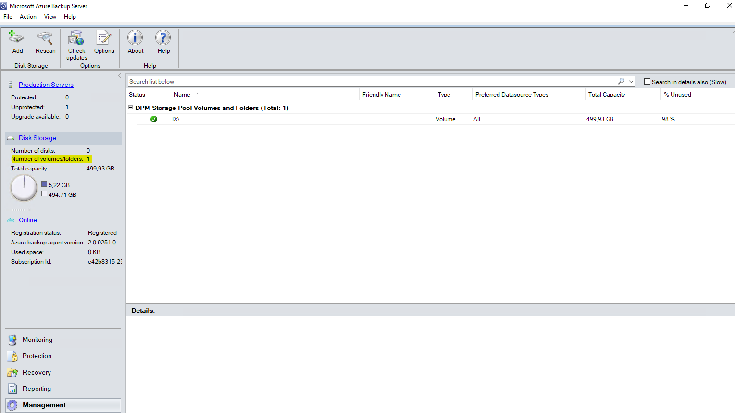
Task: Sort by the Type column header
Action: 444,95
